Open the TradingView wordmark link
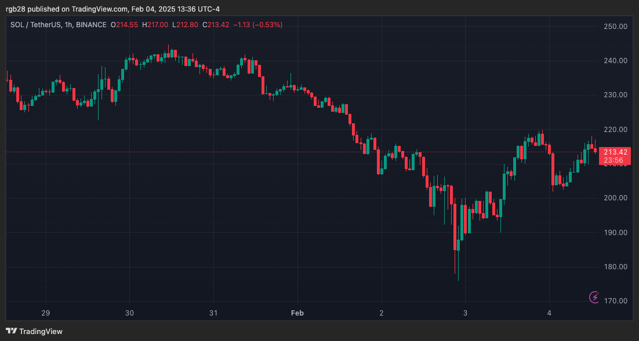The height and width of the screenshot is (341, 639). coord(41,332)
